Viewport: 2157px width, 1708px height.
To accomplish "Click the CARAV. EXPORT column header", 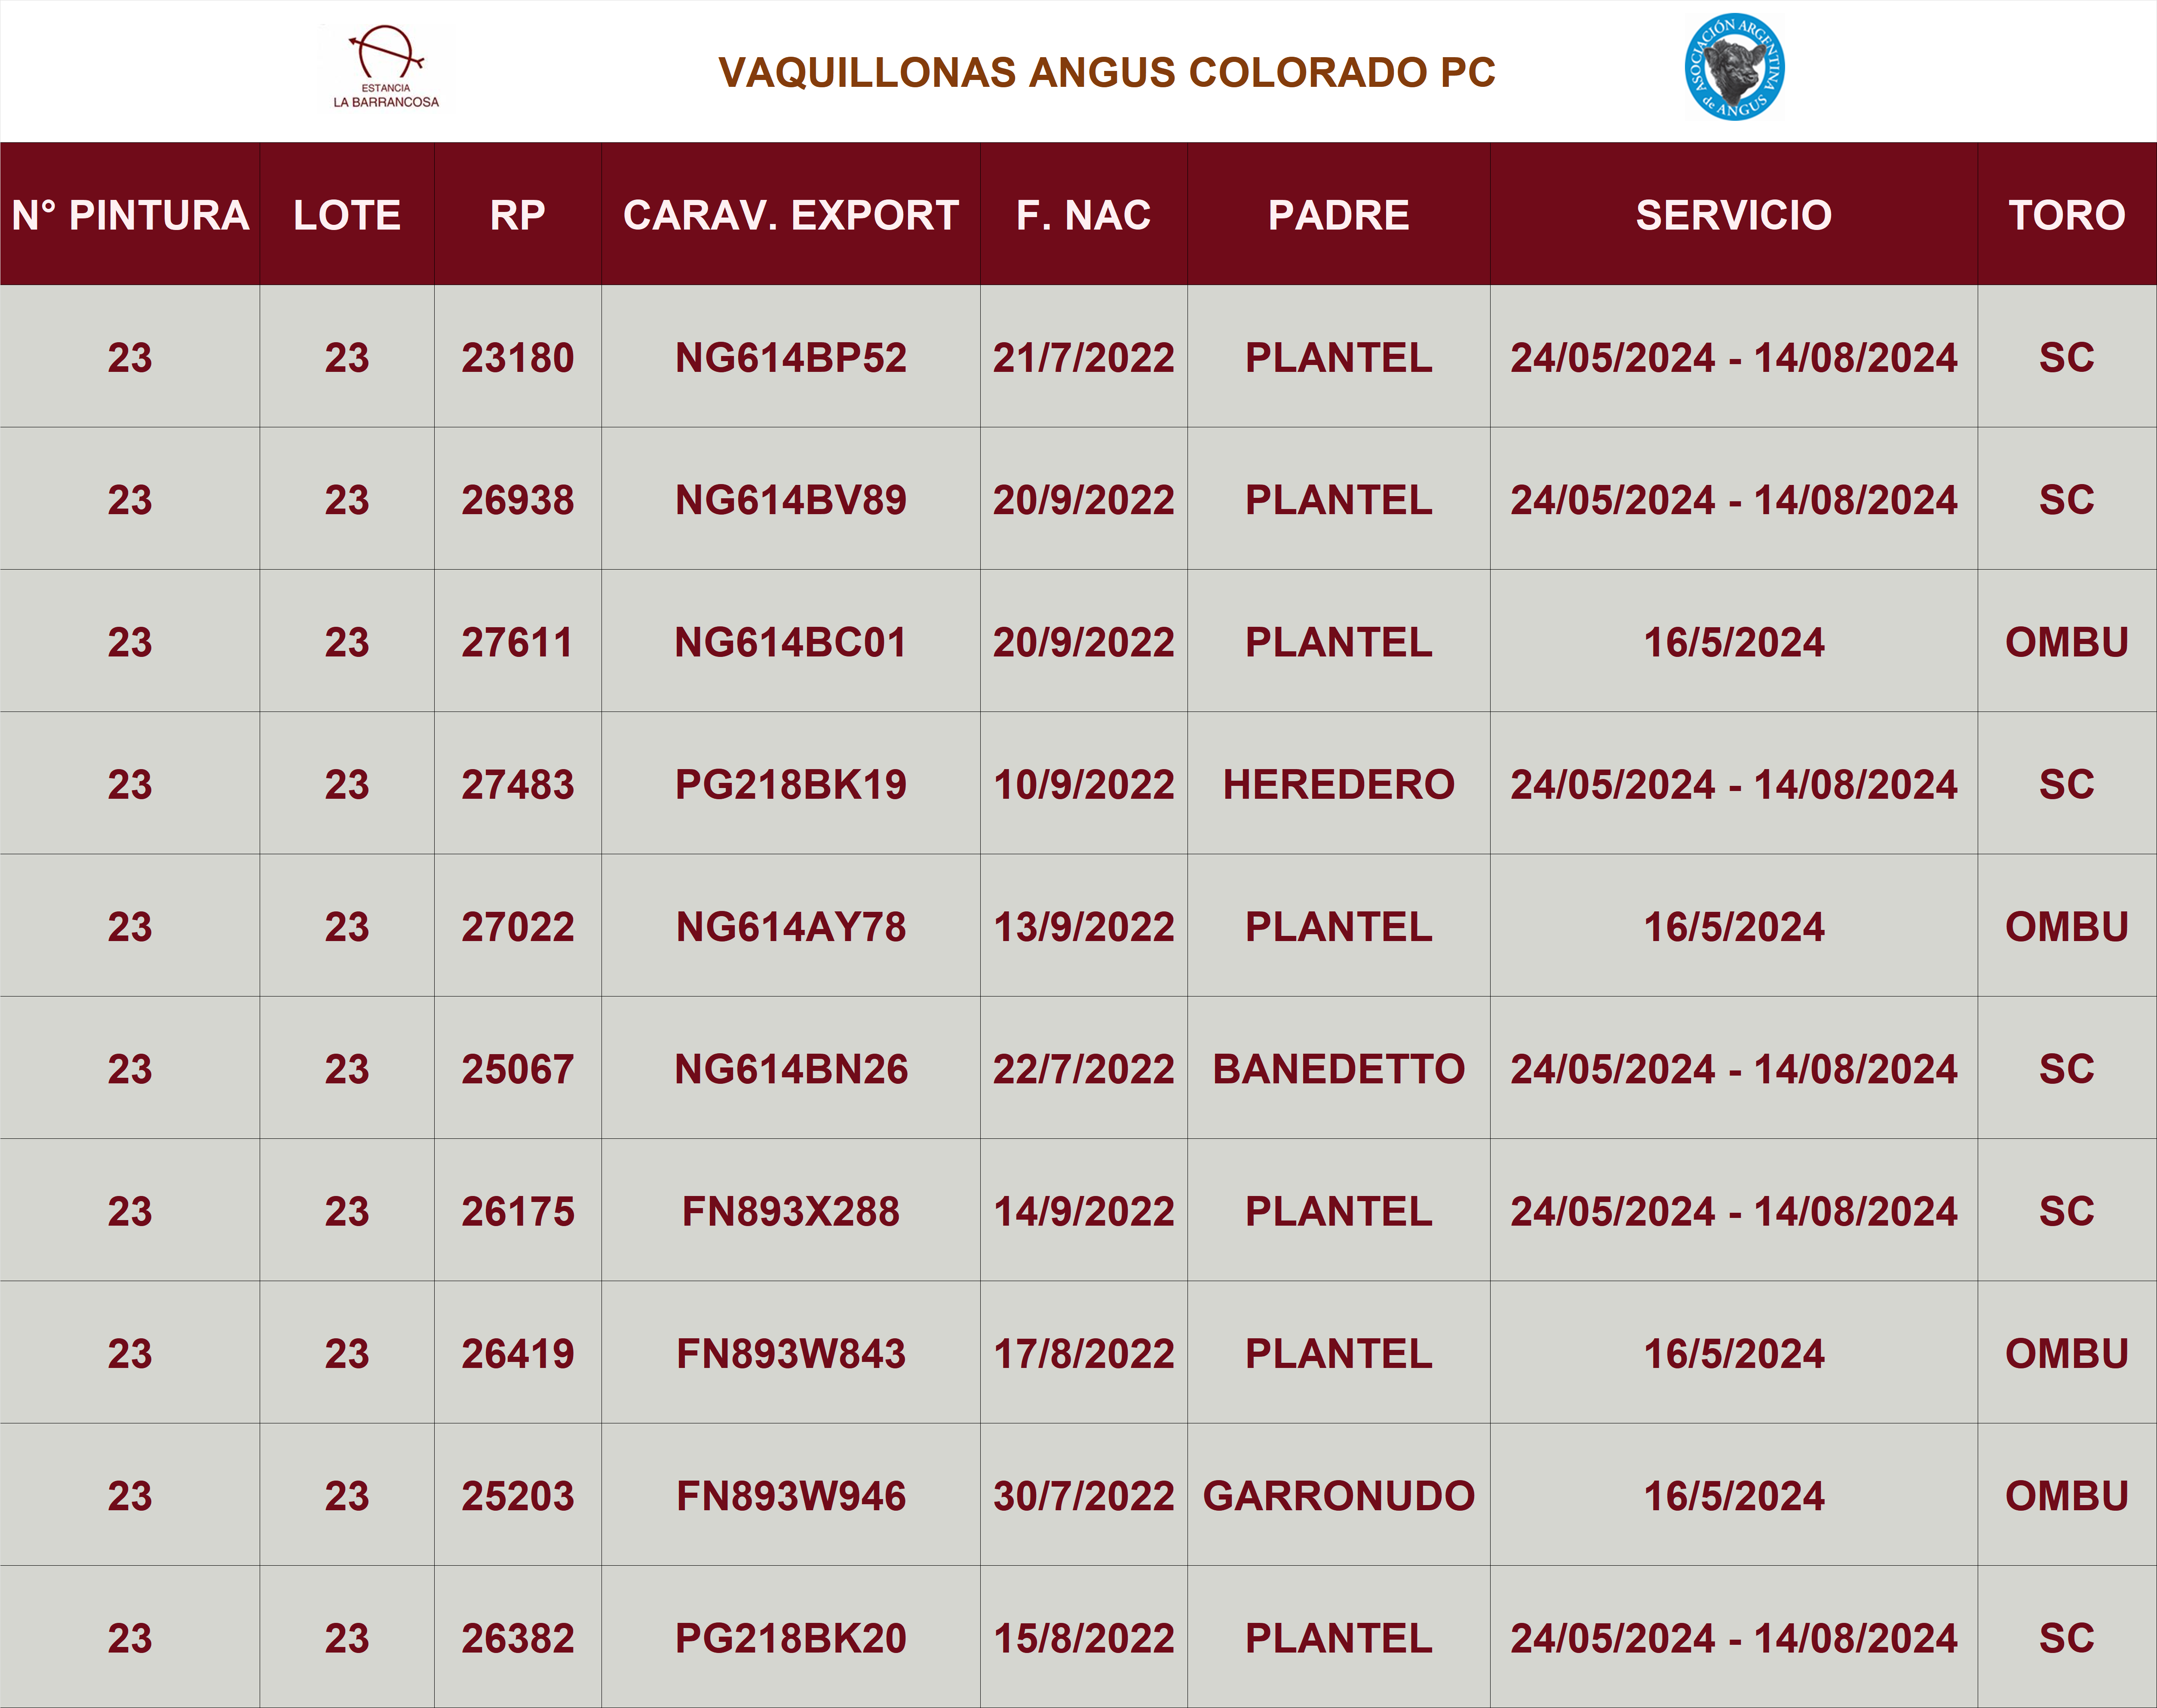I will coord(790,215).
